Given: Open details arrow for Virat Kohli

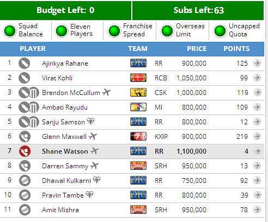Looking at the screenshot, I should point(257,78).
